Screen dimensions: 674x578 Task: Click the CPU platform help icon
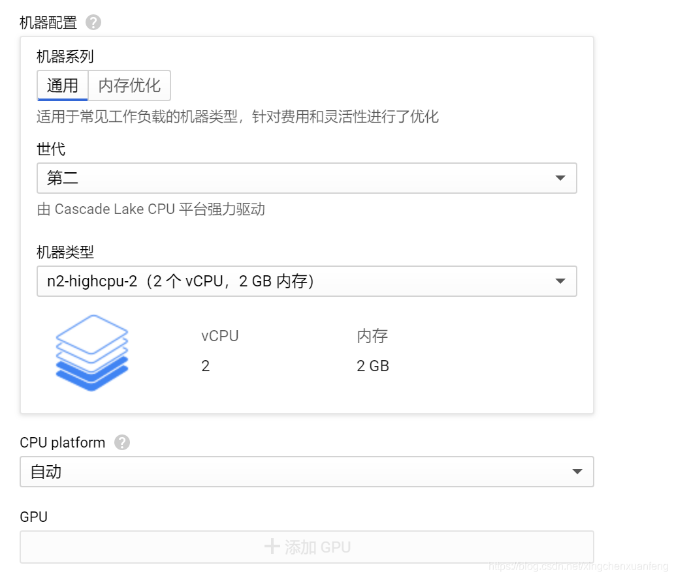click(121, 442)
